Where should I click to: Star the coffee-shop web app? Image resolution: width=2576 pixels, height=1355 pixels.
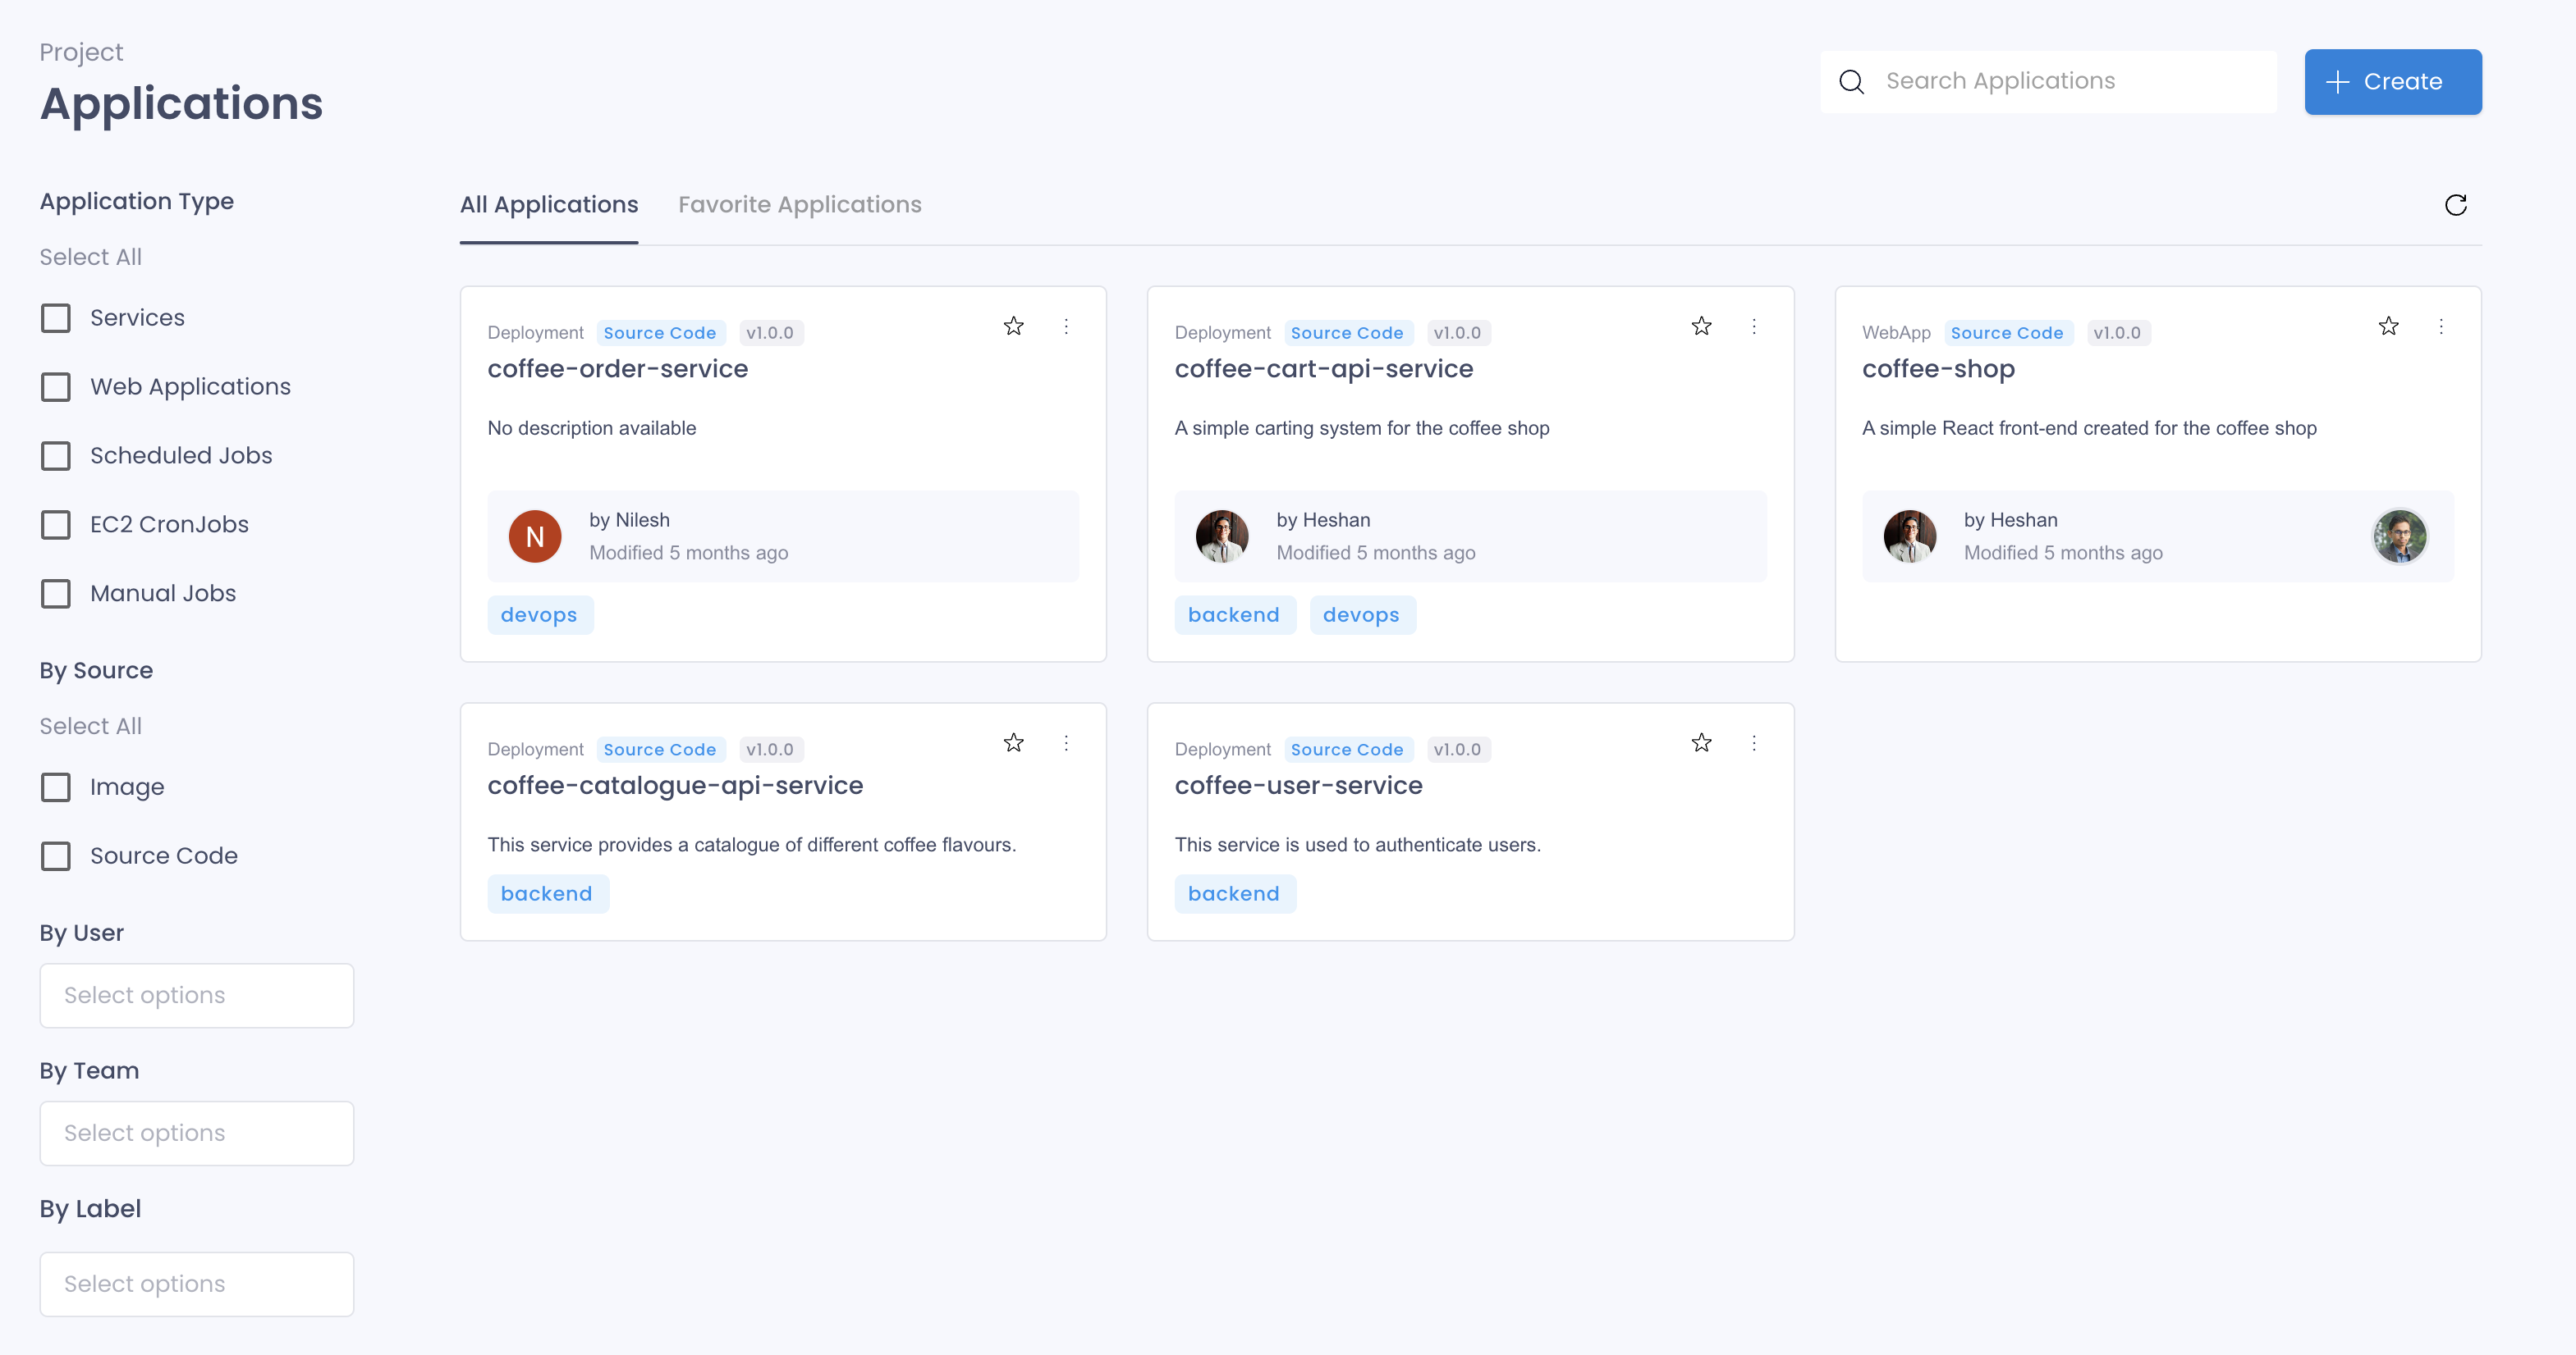click(2388, 326)
